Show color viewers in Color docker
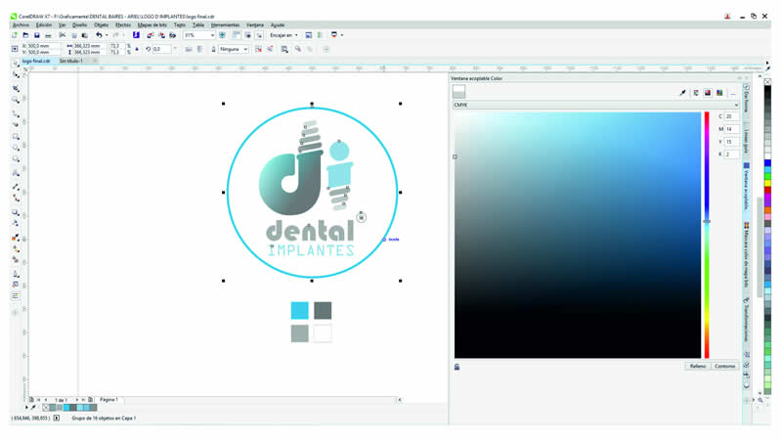Screen dimensions: 782x441 (708, 93)
